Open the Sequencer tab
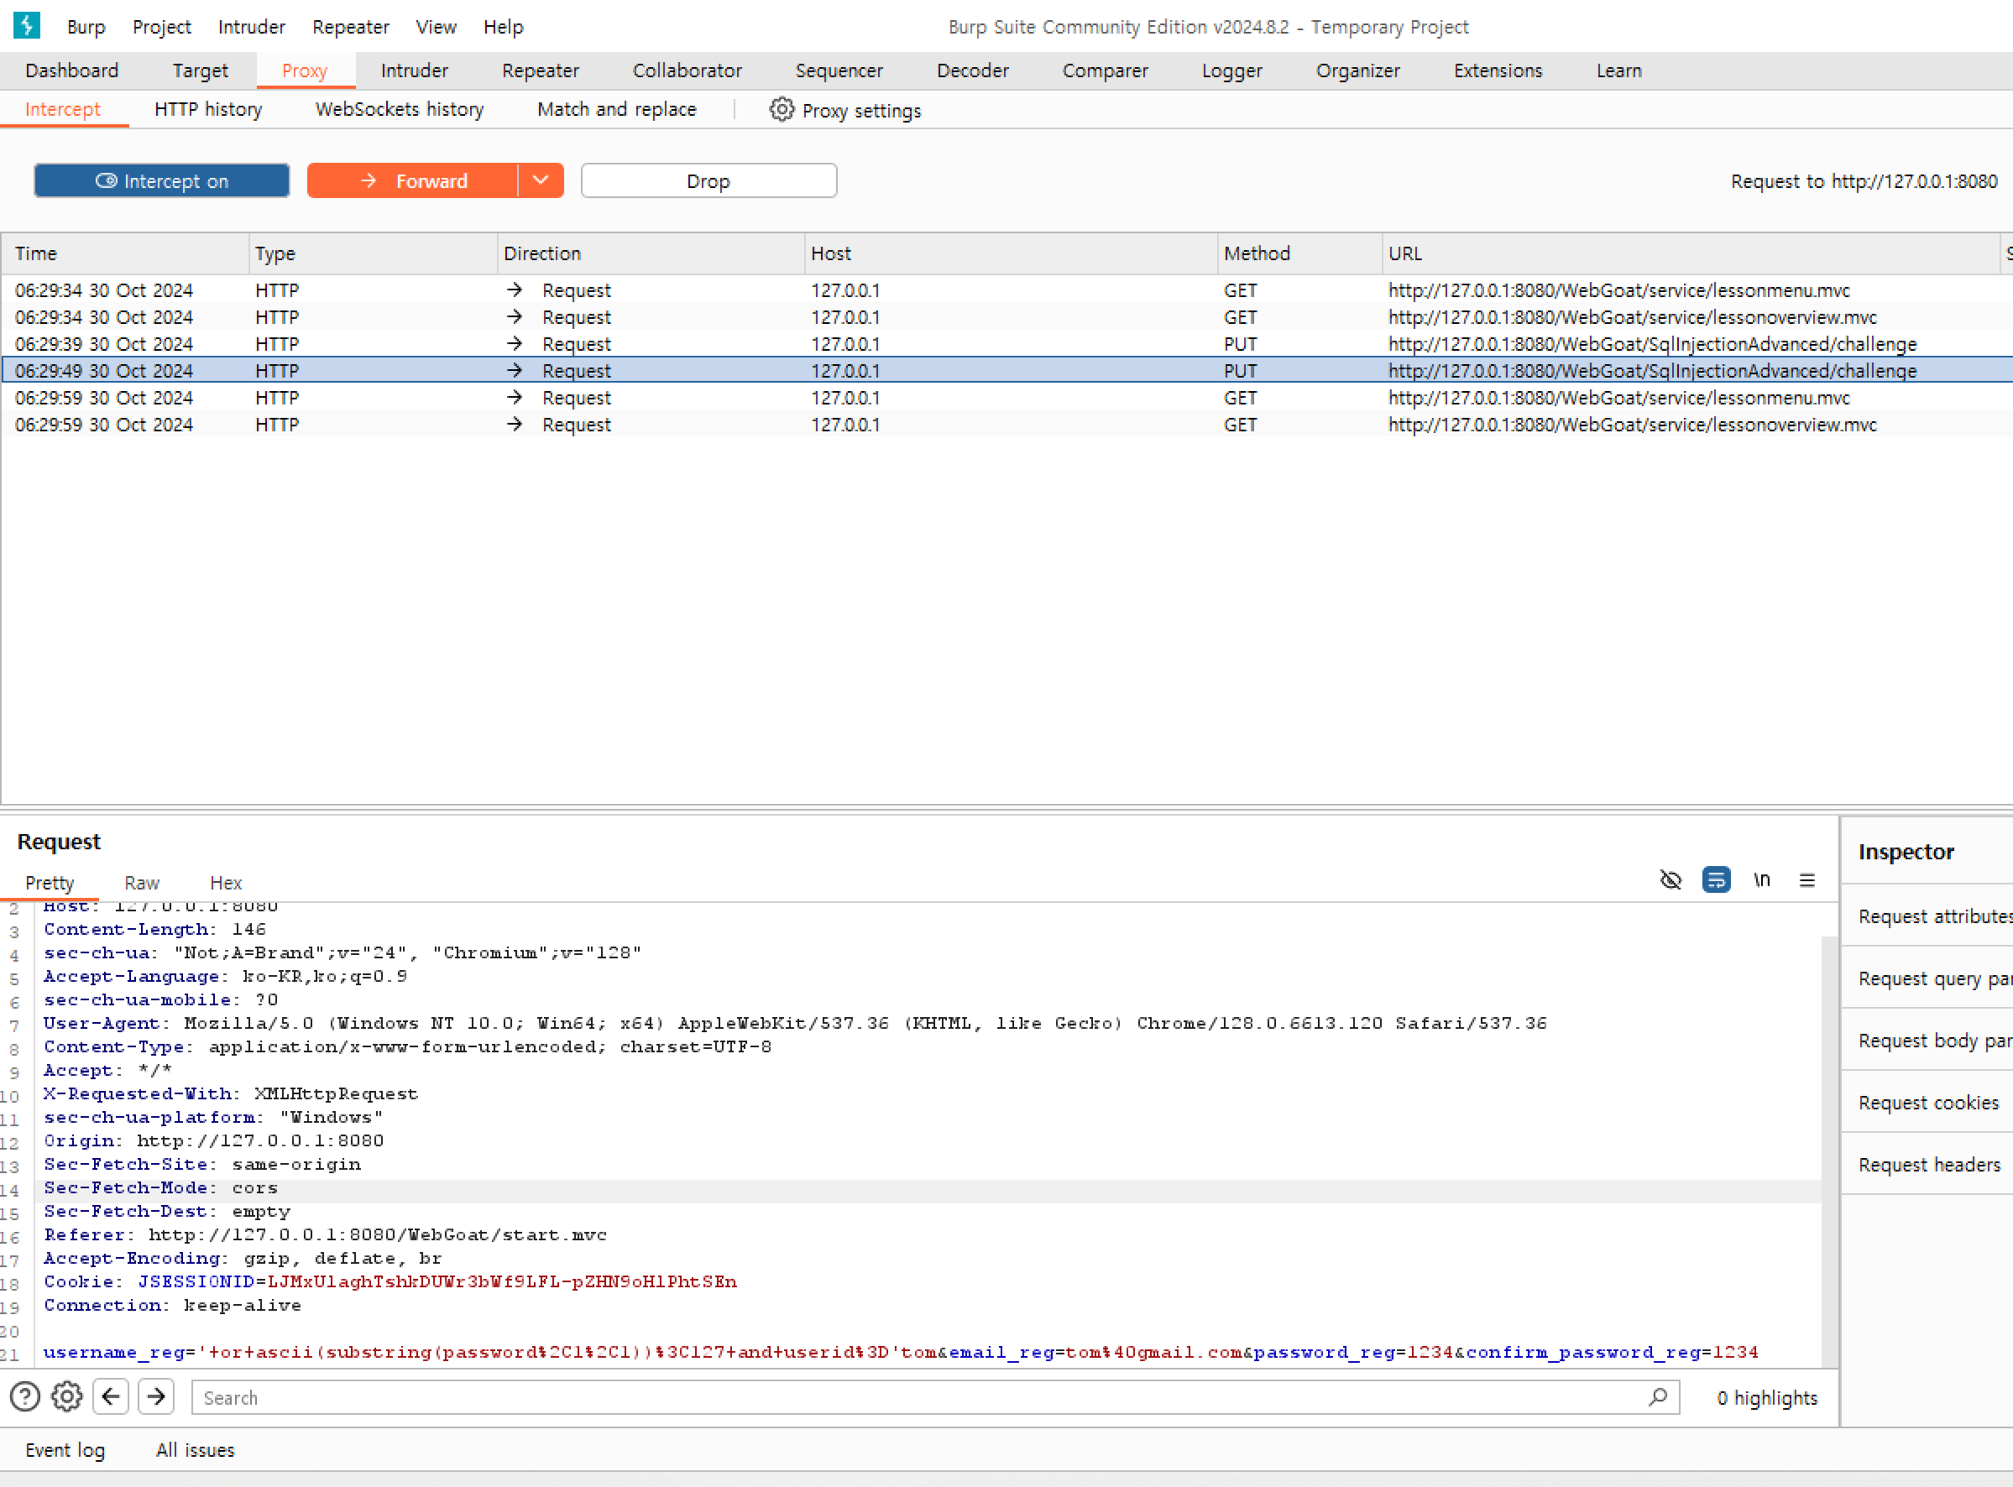 839,70
